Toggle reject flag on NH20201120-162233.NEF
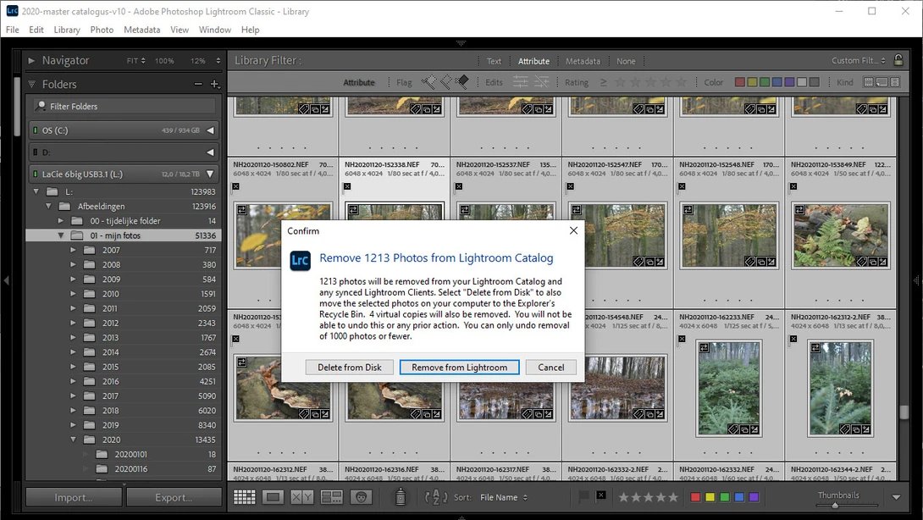Screen dimensions: 923x520 682,339
